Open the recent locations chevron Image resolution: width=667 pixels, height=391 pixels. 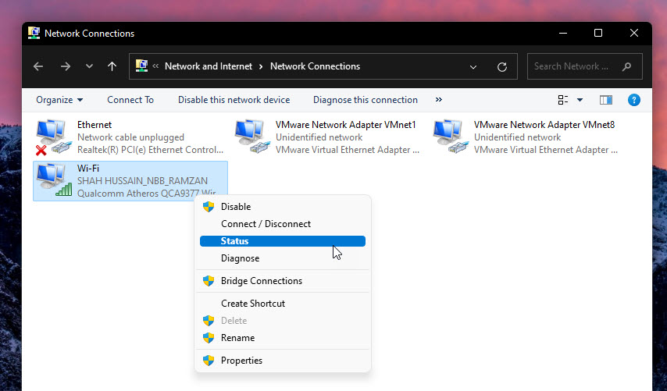click(89, 66)
